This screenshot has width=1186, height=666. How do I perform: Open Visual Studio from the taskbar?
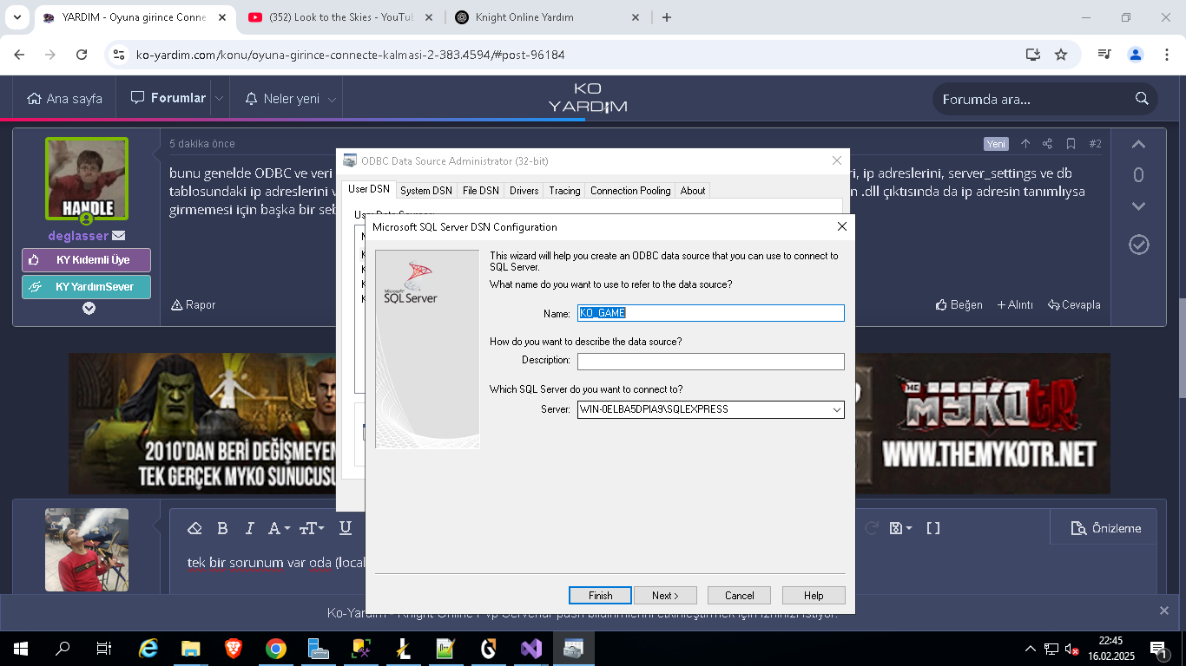(531, 648)
